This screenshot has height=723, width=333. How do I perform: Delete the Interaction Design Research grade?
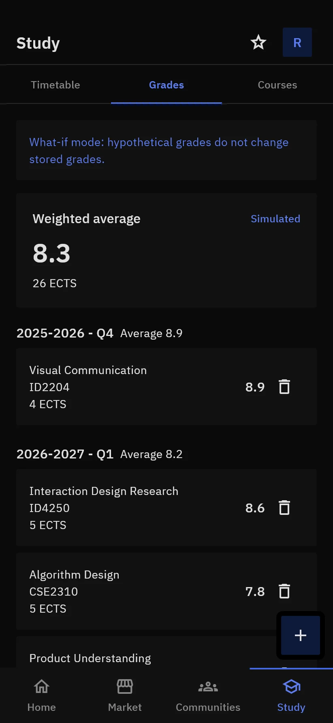coord(284,508)
